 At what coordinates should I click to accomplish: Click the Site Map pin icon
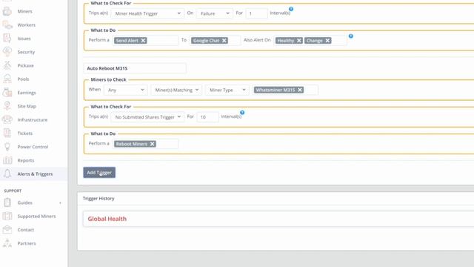7,106
